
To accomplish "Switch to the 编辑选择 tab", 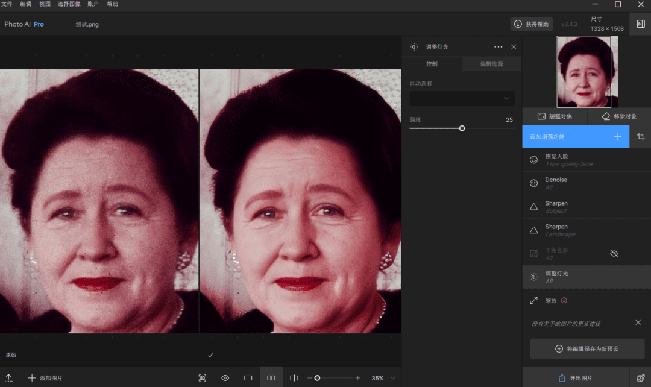I will point(491,64).
